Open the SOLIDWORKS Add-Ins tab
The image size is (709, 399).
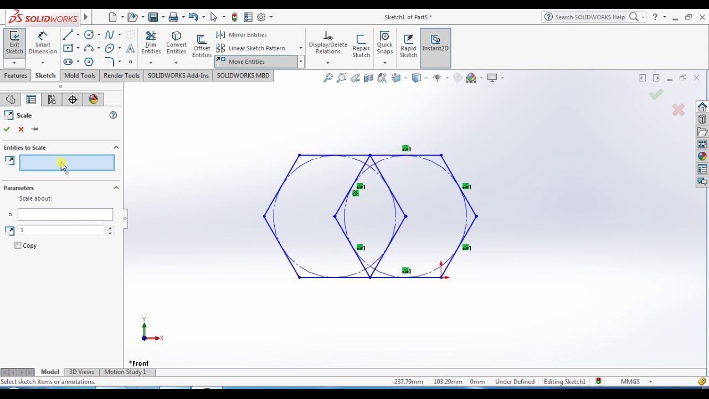[x=178, y=75]
